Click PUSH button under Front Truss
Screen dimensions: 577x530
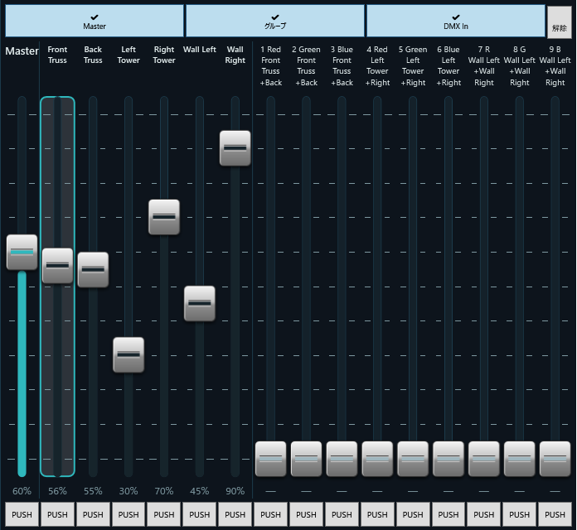pos(57,514)
